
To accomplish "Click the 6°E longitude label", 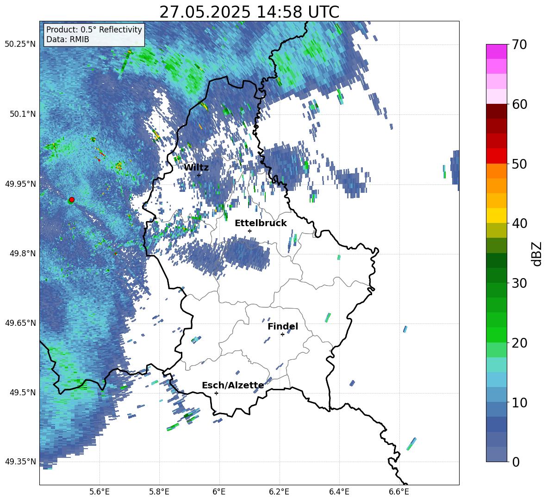I will [219, 492].
